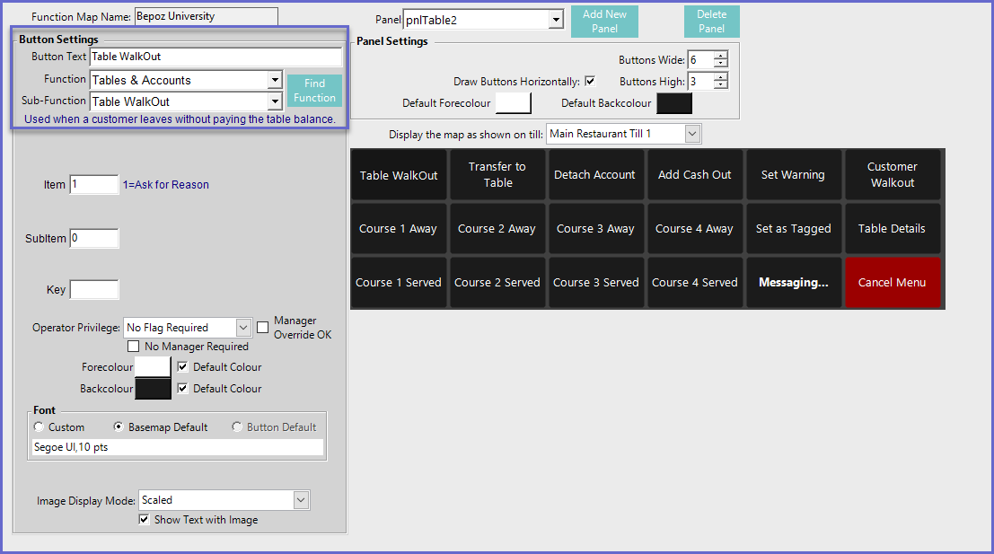Toggle Default Colour checkbox for Backcolour

pos(182,389)
